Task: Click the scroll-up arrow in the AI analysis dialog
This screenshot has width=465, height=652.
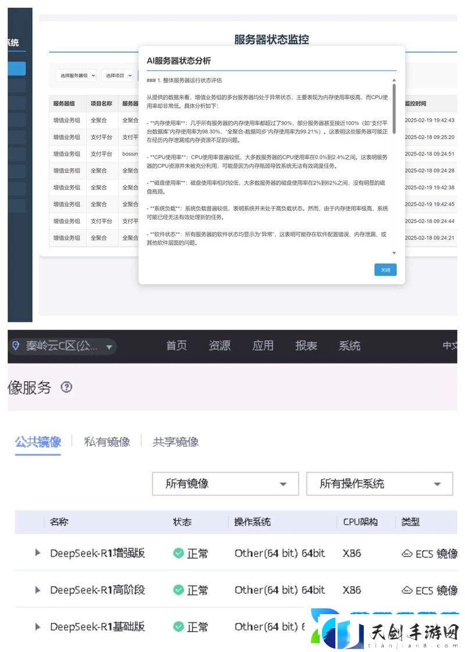Action: pos(394,80)
